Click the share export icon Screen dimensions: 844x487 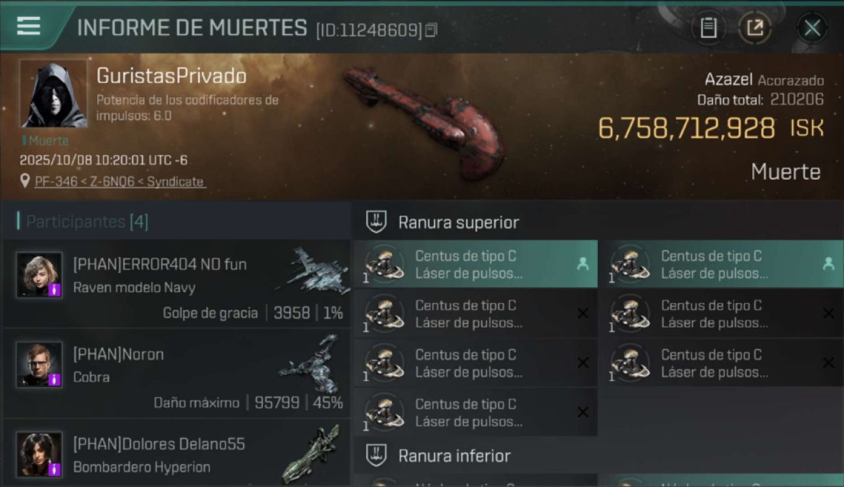tap(754, 28)
